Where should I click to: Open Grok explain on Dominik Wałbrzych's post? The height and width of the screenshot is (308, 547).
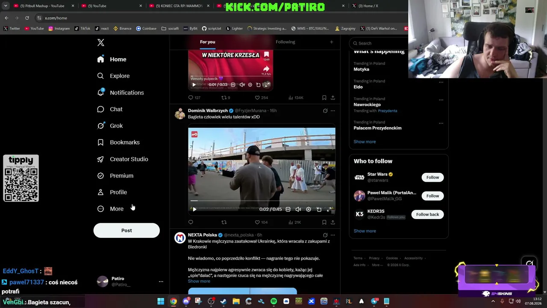tap(325, 111)
